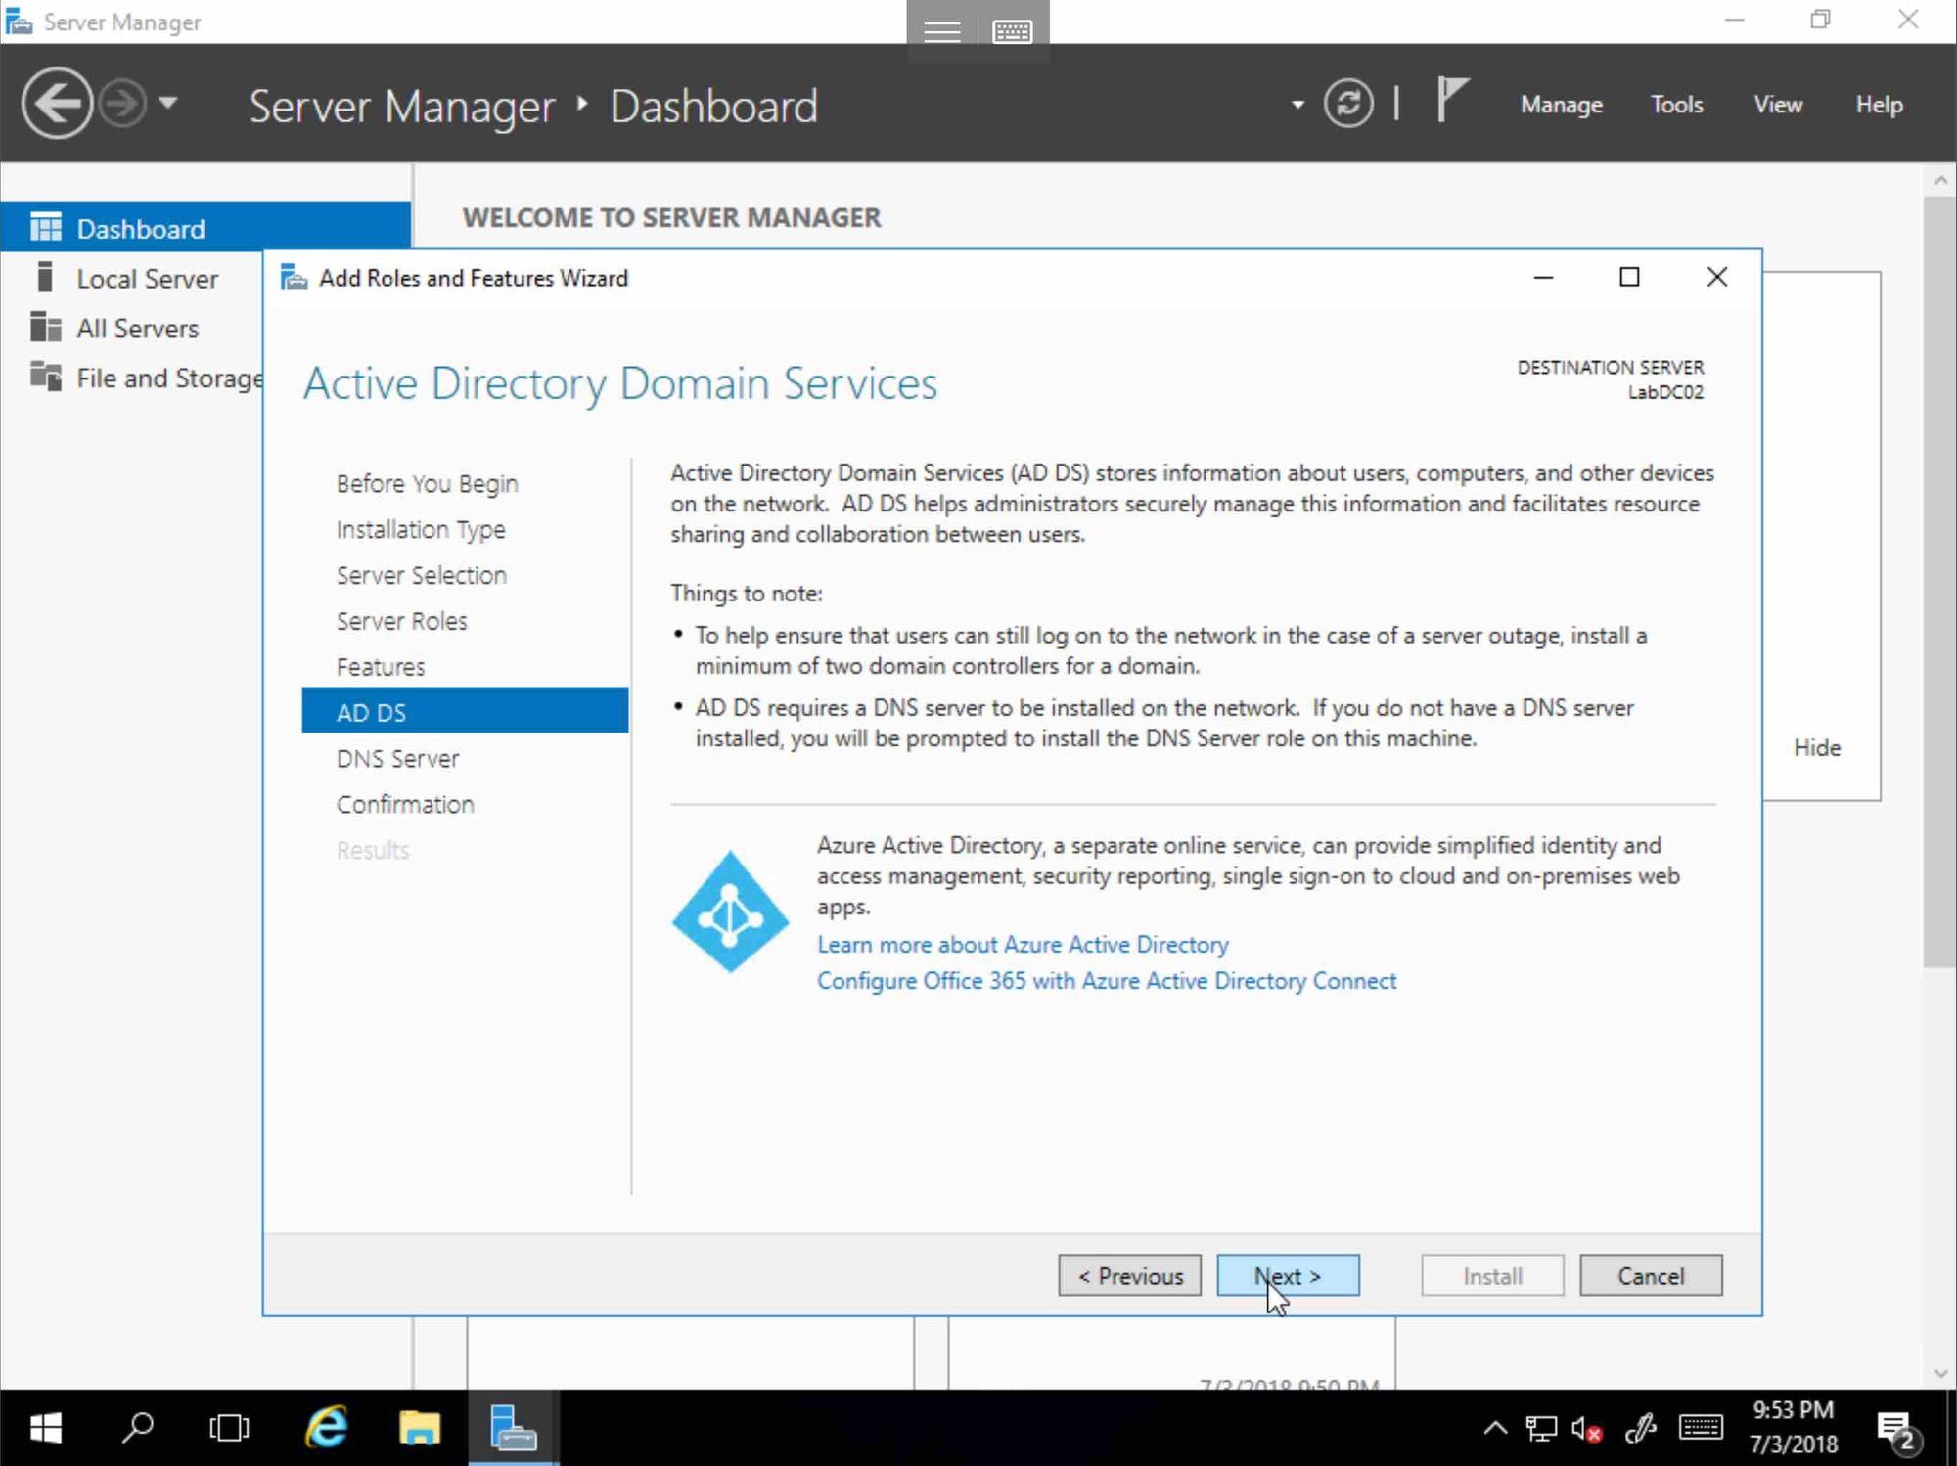Open the touch keyboard tray icon
Screen dimensions: 1957x1466
[x=1701, y=1429]
